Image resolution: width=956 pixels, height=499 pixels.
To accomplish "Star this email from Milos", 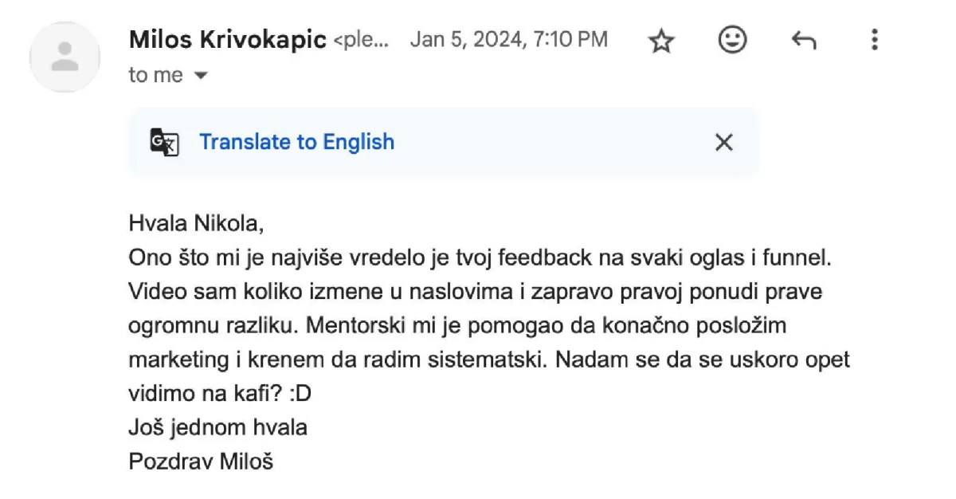I will pos(661,41).
